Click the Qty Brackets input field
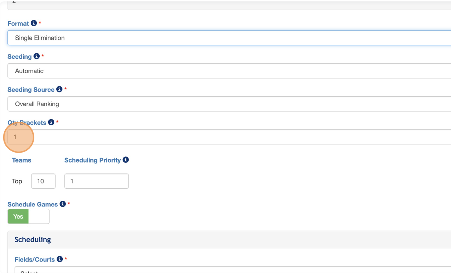Viewport: 451px width, 274px height. coord(227,137)
